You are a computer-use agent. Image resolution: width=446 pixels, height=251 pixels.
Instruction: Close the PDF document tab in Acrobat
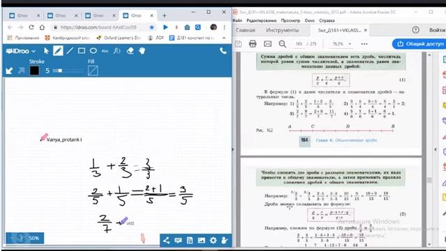click(365, 30)
